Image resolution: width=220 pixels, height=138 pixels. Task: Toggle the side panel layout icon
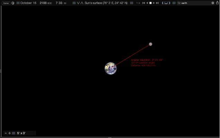point(166,3)
